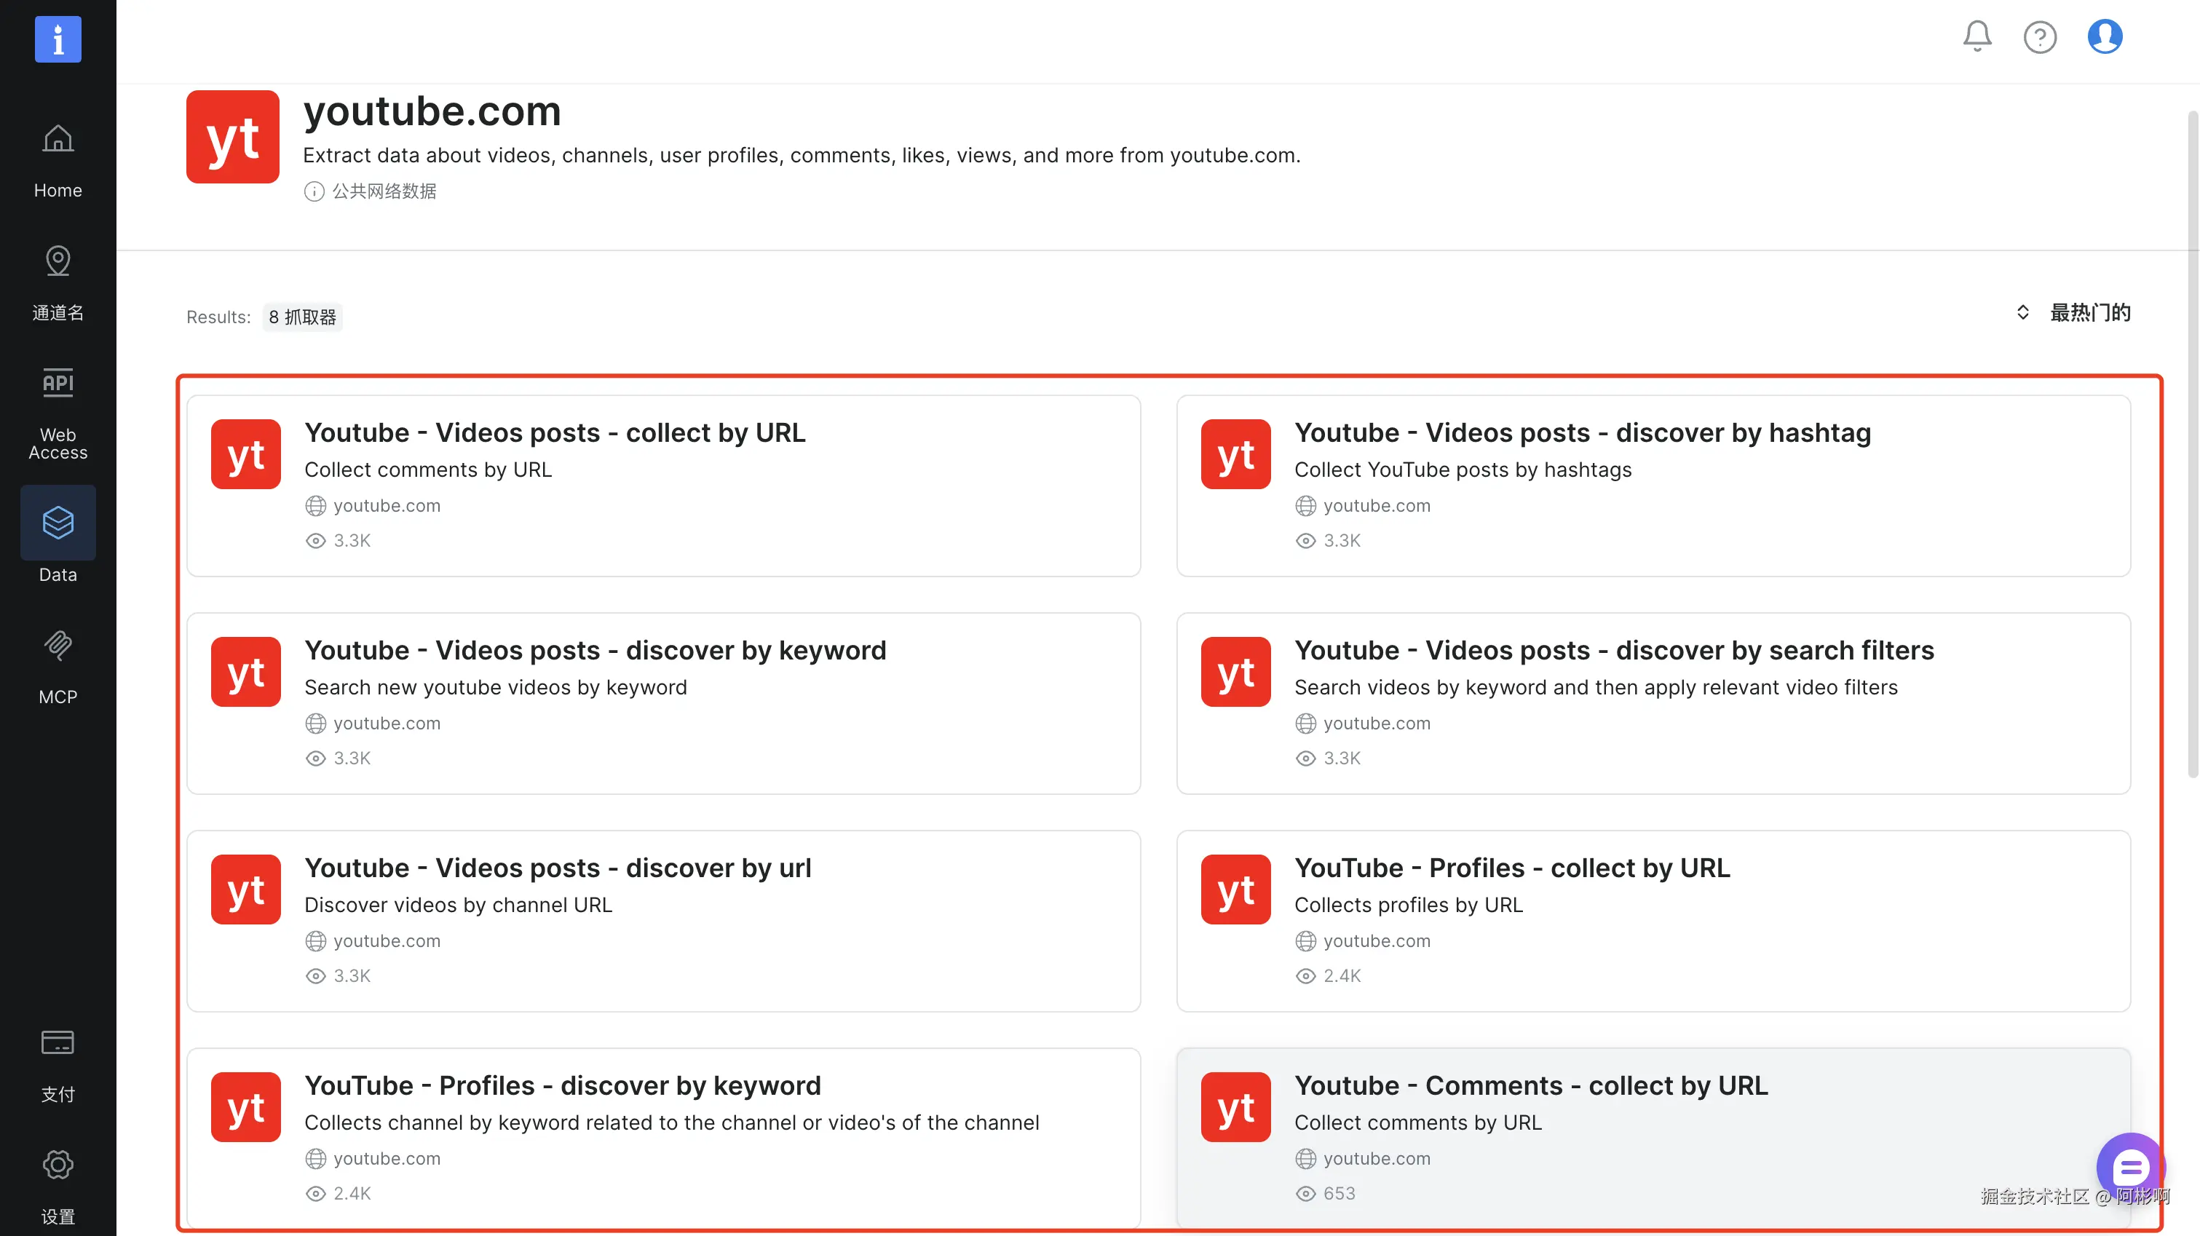Click the info icon beside 公共网络数据
Viewport: 2200px width, 1236px height.
314,191
